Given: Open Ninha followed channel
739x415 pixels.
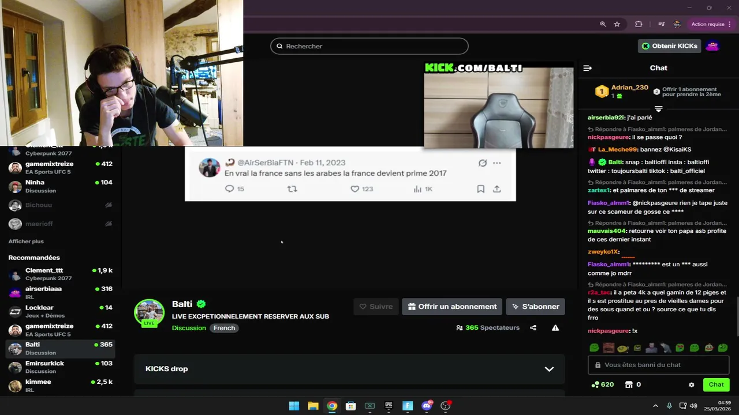Looking at the screenshot, I should (61, 186).
